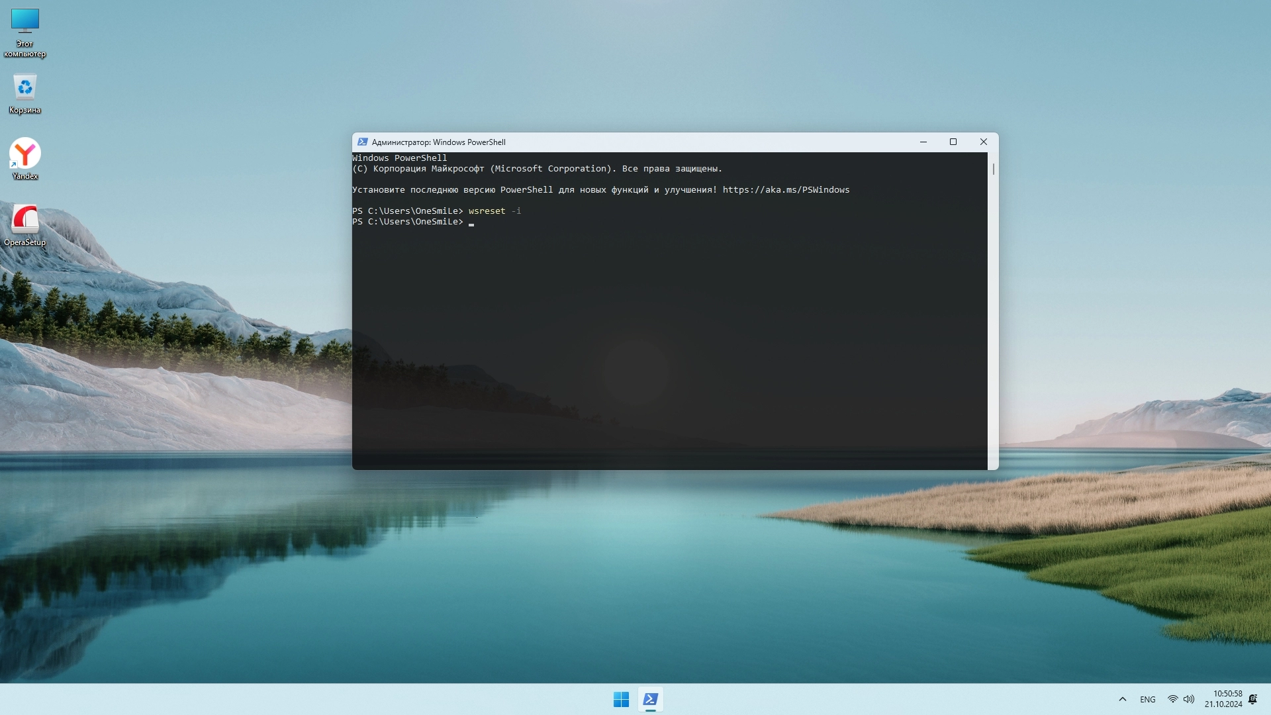Screen dimensions: 1271x715
Task: Maximize the PowerShell window
Action: click(953, 142)
